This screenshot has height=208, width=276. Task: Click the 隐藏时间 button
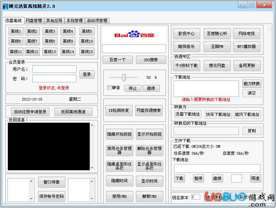120,181
